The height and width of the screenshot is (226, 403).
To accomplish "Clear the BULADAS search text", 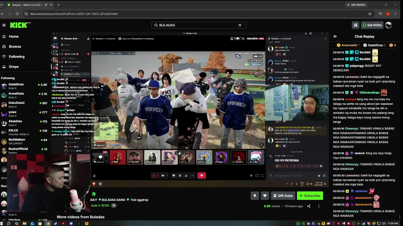I will pos(240,25).
